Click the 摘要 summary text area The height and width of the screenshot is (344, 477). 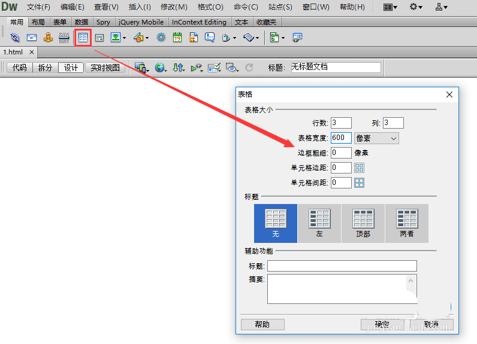coord(342,289)
